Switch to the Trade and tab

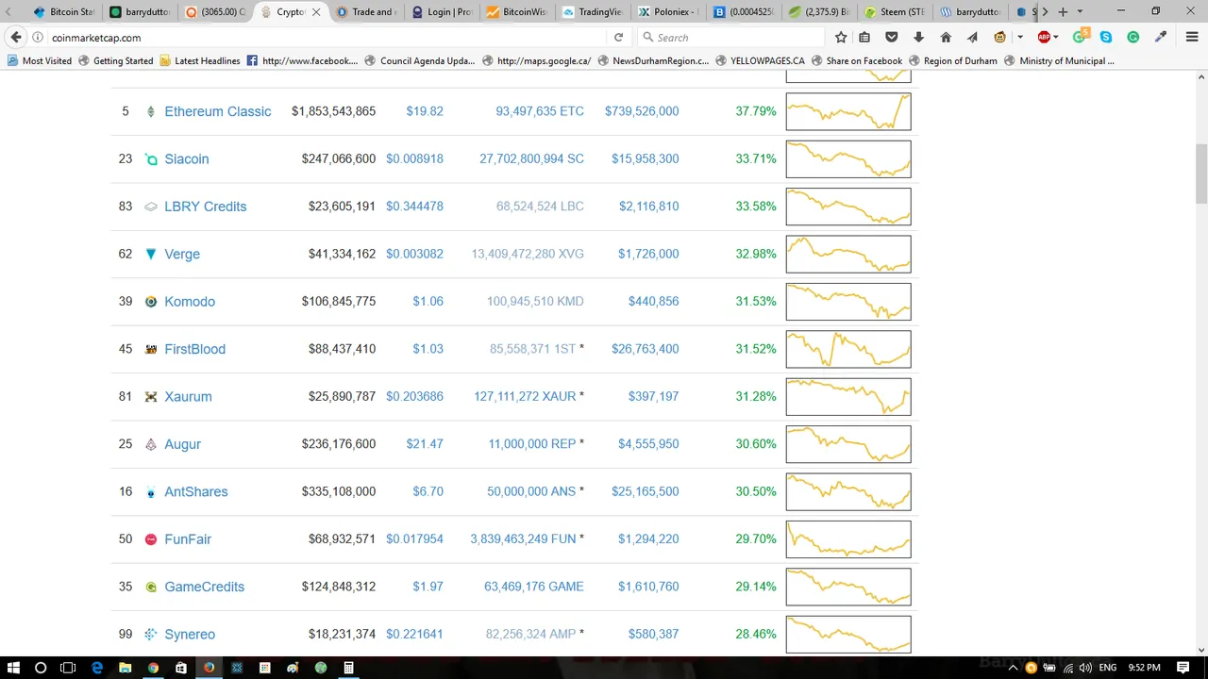point(366,12)
